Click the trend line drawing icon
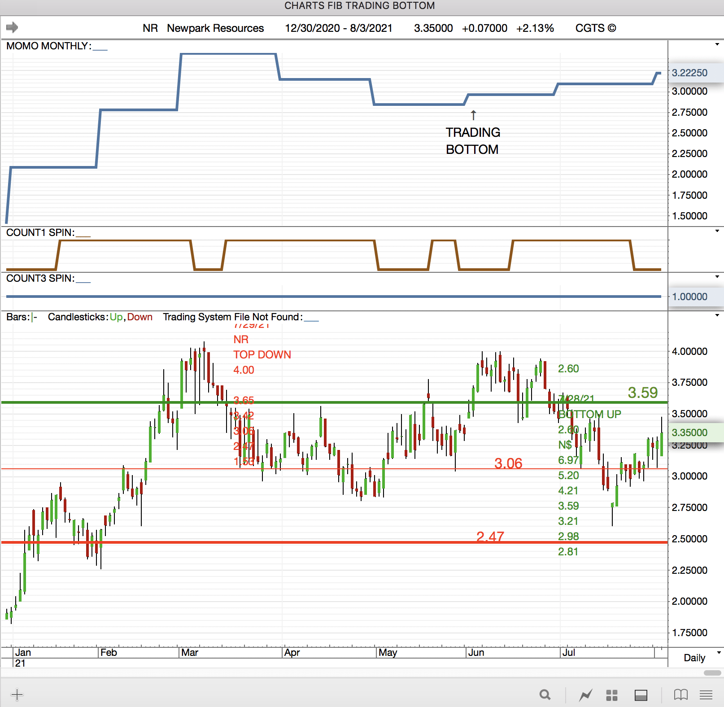The height and width of the screenshot is (707, 724). click(x=585, y=695)
